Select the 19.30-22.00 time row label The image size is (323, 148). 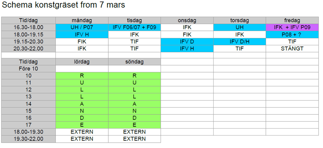[29, 139]
